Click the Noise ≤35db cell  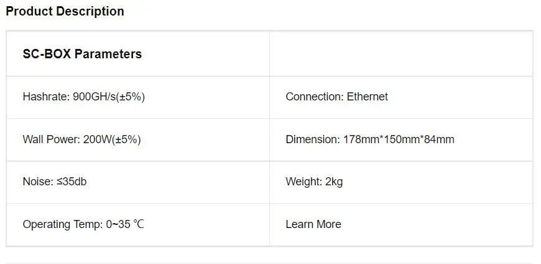[137, 182]
